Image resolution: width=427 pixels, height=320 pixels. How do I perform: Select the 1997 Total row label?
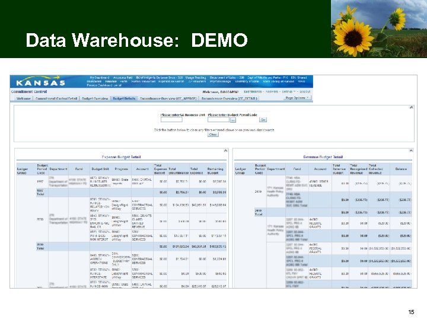pyautogui.click(x=40, y=193)
